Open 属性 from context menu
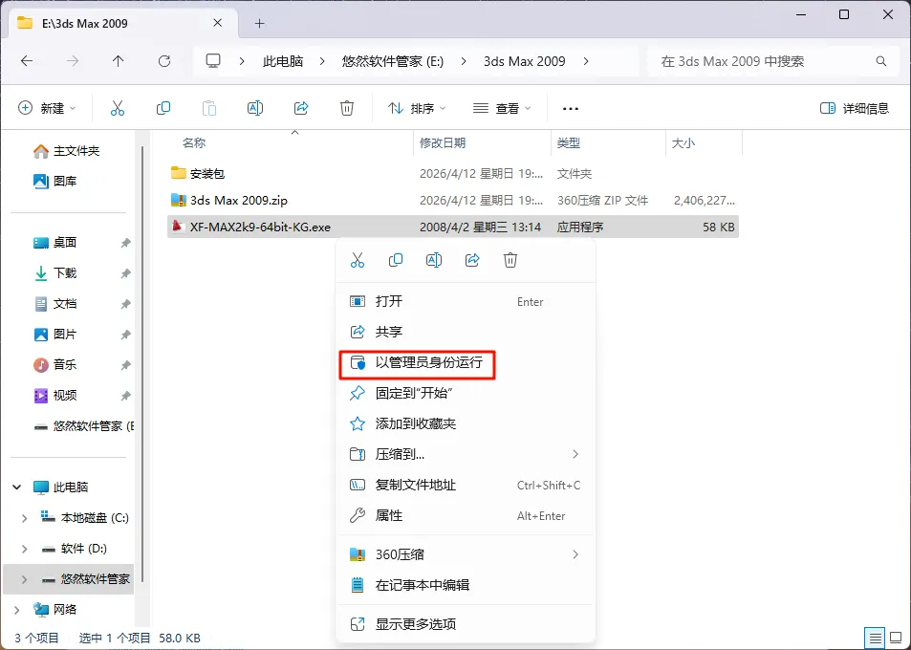 (x=466, y=515)
